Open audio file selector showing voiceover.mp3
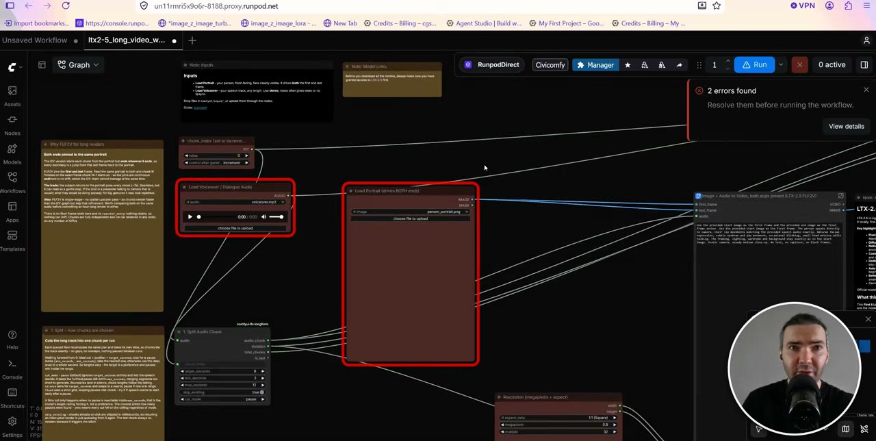The width and height of the screenshot is (876, 441). click(x=235, y=202)
